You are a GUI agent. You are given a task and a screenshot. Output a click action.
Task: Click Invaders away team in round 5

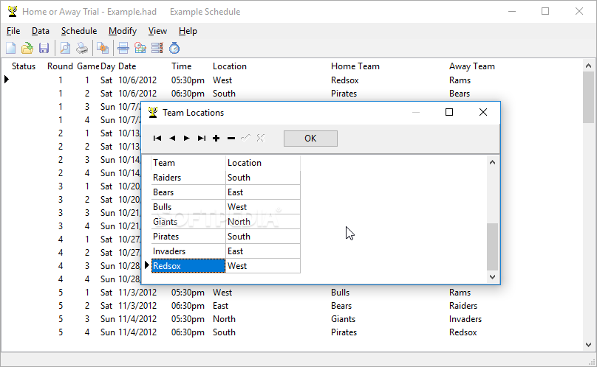[465, 319]
